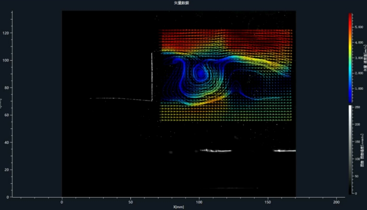Click the 200 tick on the X axis

click(x=336, y=202)
